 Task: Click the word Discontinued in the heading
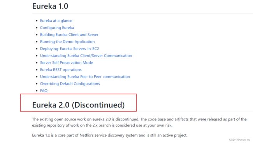click(98, 105)
